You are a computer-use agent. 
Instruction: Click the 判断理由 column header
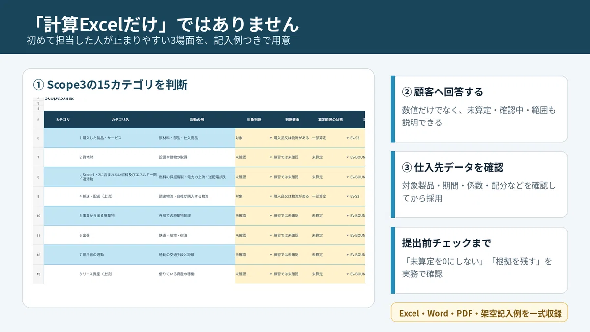[292, 120]
